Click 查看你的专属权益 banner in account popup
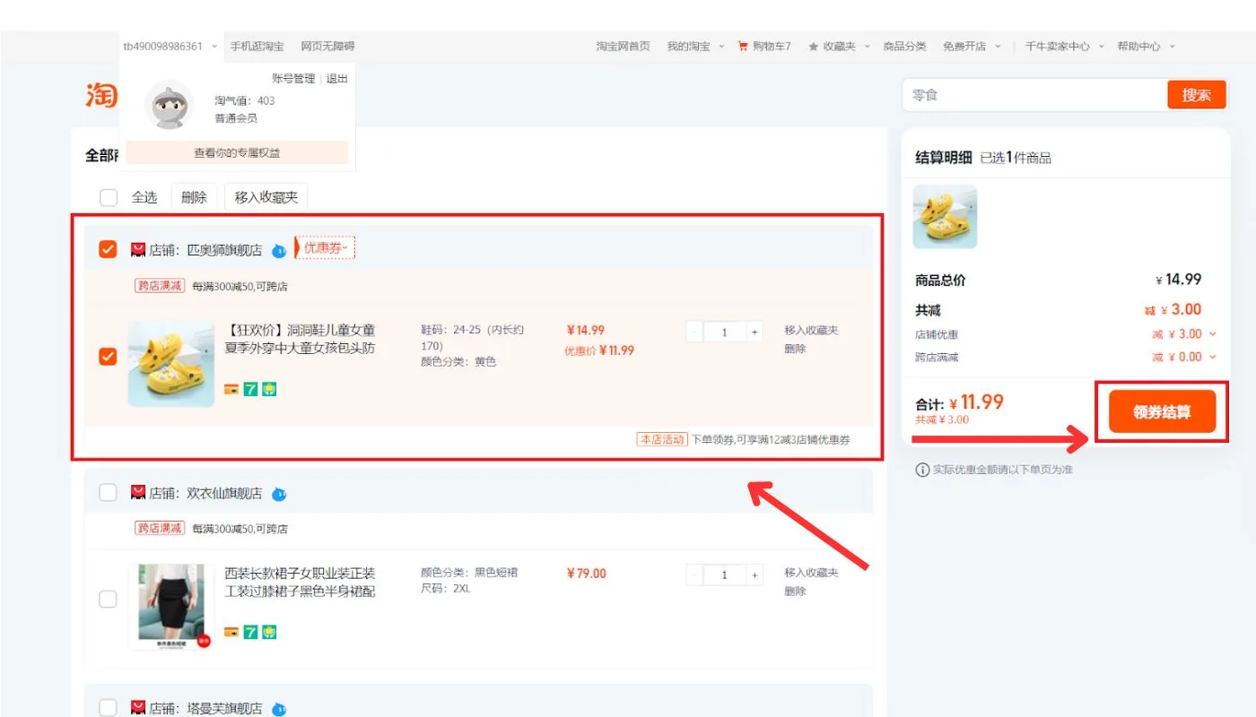This screenshot has width=1256, height=717. pyautogui.click(x=237, y=153)
